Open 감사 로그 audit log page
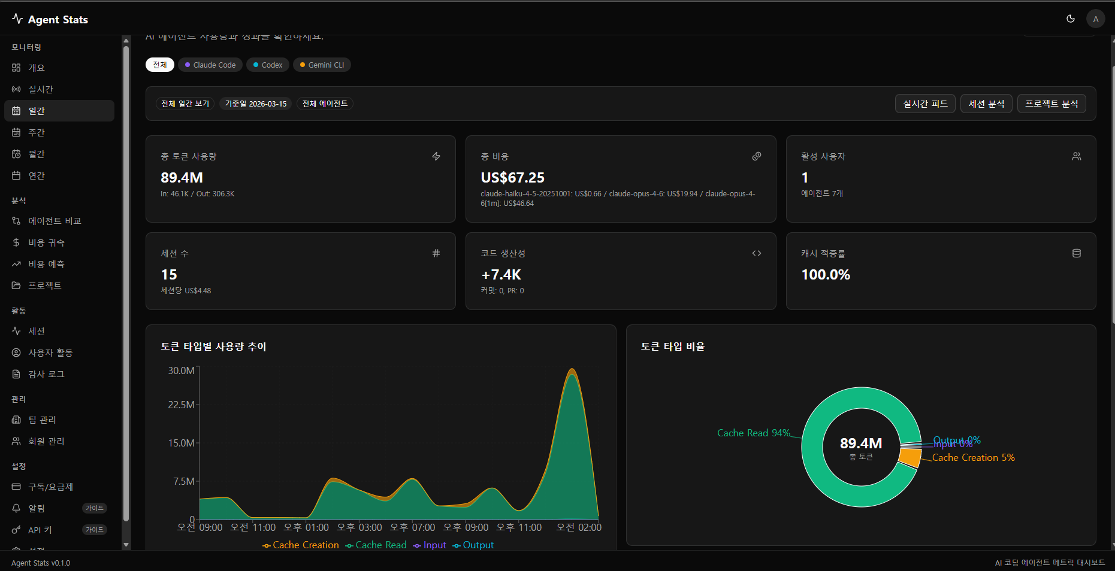The image size is (1115, 571). (46, 374)
